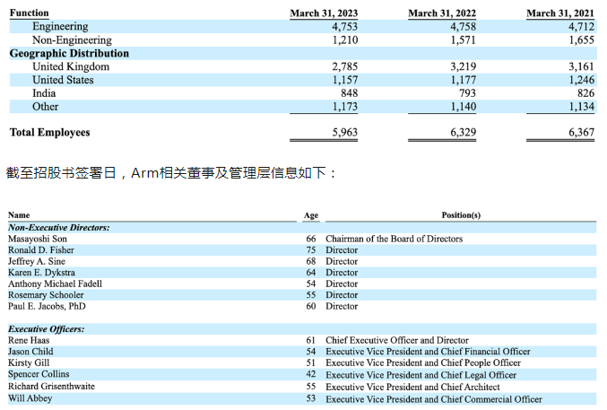607x410 pixels.
Task: Select the name Rosemary Schooler
Action: tap(46, 295)
